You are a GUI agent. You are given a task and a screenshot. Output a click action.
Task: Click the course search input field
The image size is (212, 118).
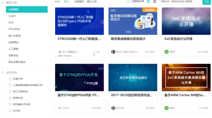[181, 2]
